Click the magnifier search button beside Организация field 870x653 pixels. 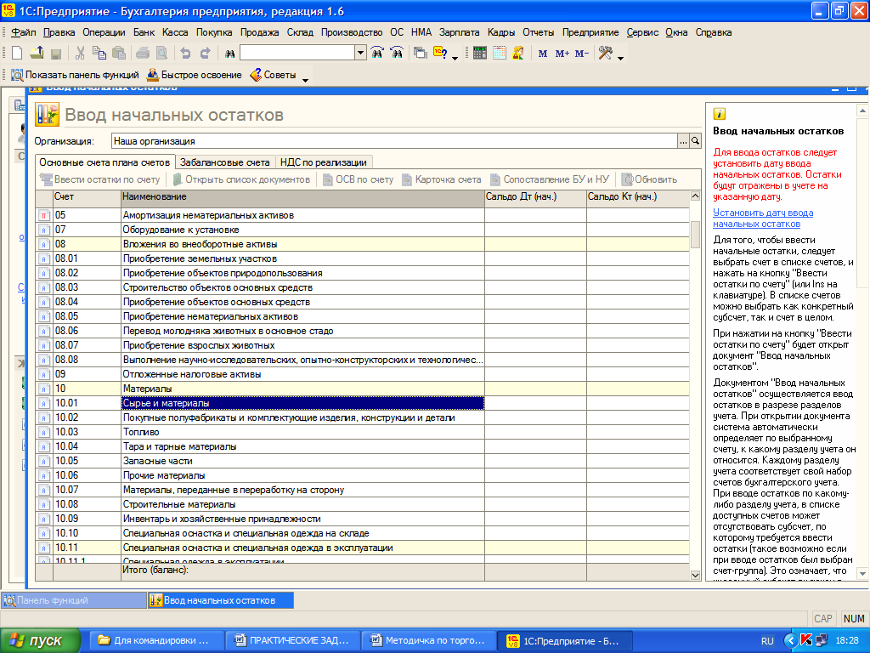point(695,141)
